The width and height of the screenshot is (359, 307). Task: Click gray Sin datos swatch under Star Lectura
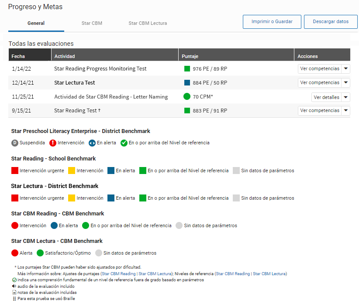point(236,198)
